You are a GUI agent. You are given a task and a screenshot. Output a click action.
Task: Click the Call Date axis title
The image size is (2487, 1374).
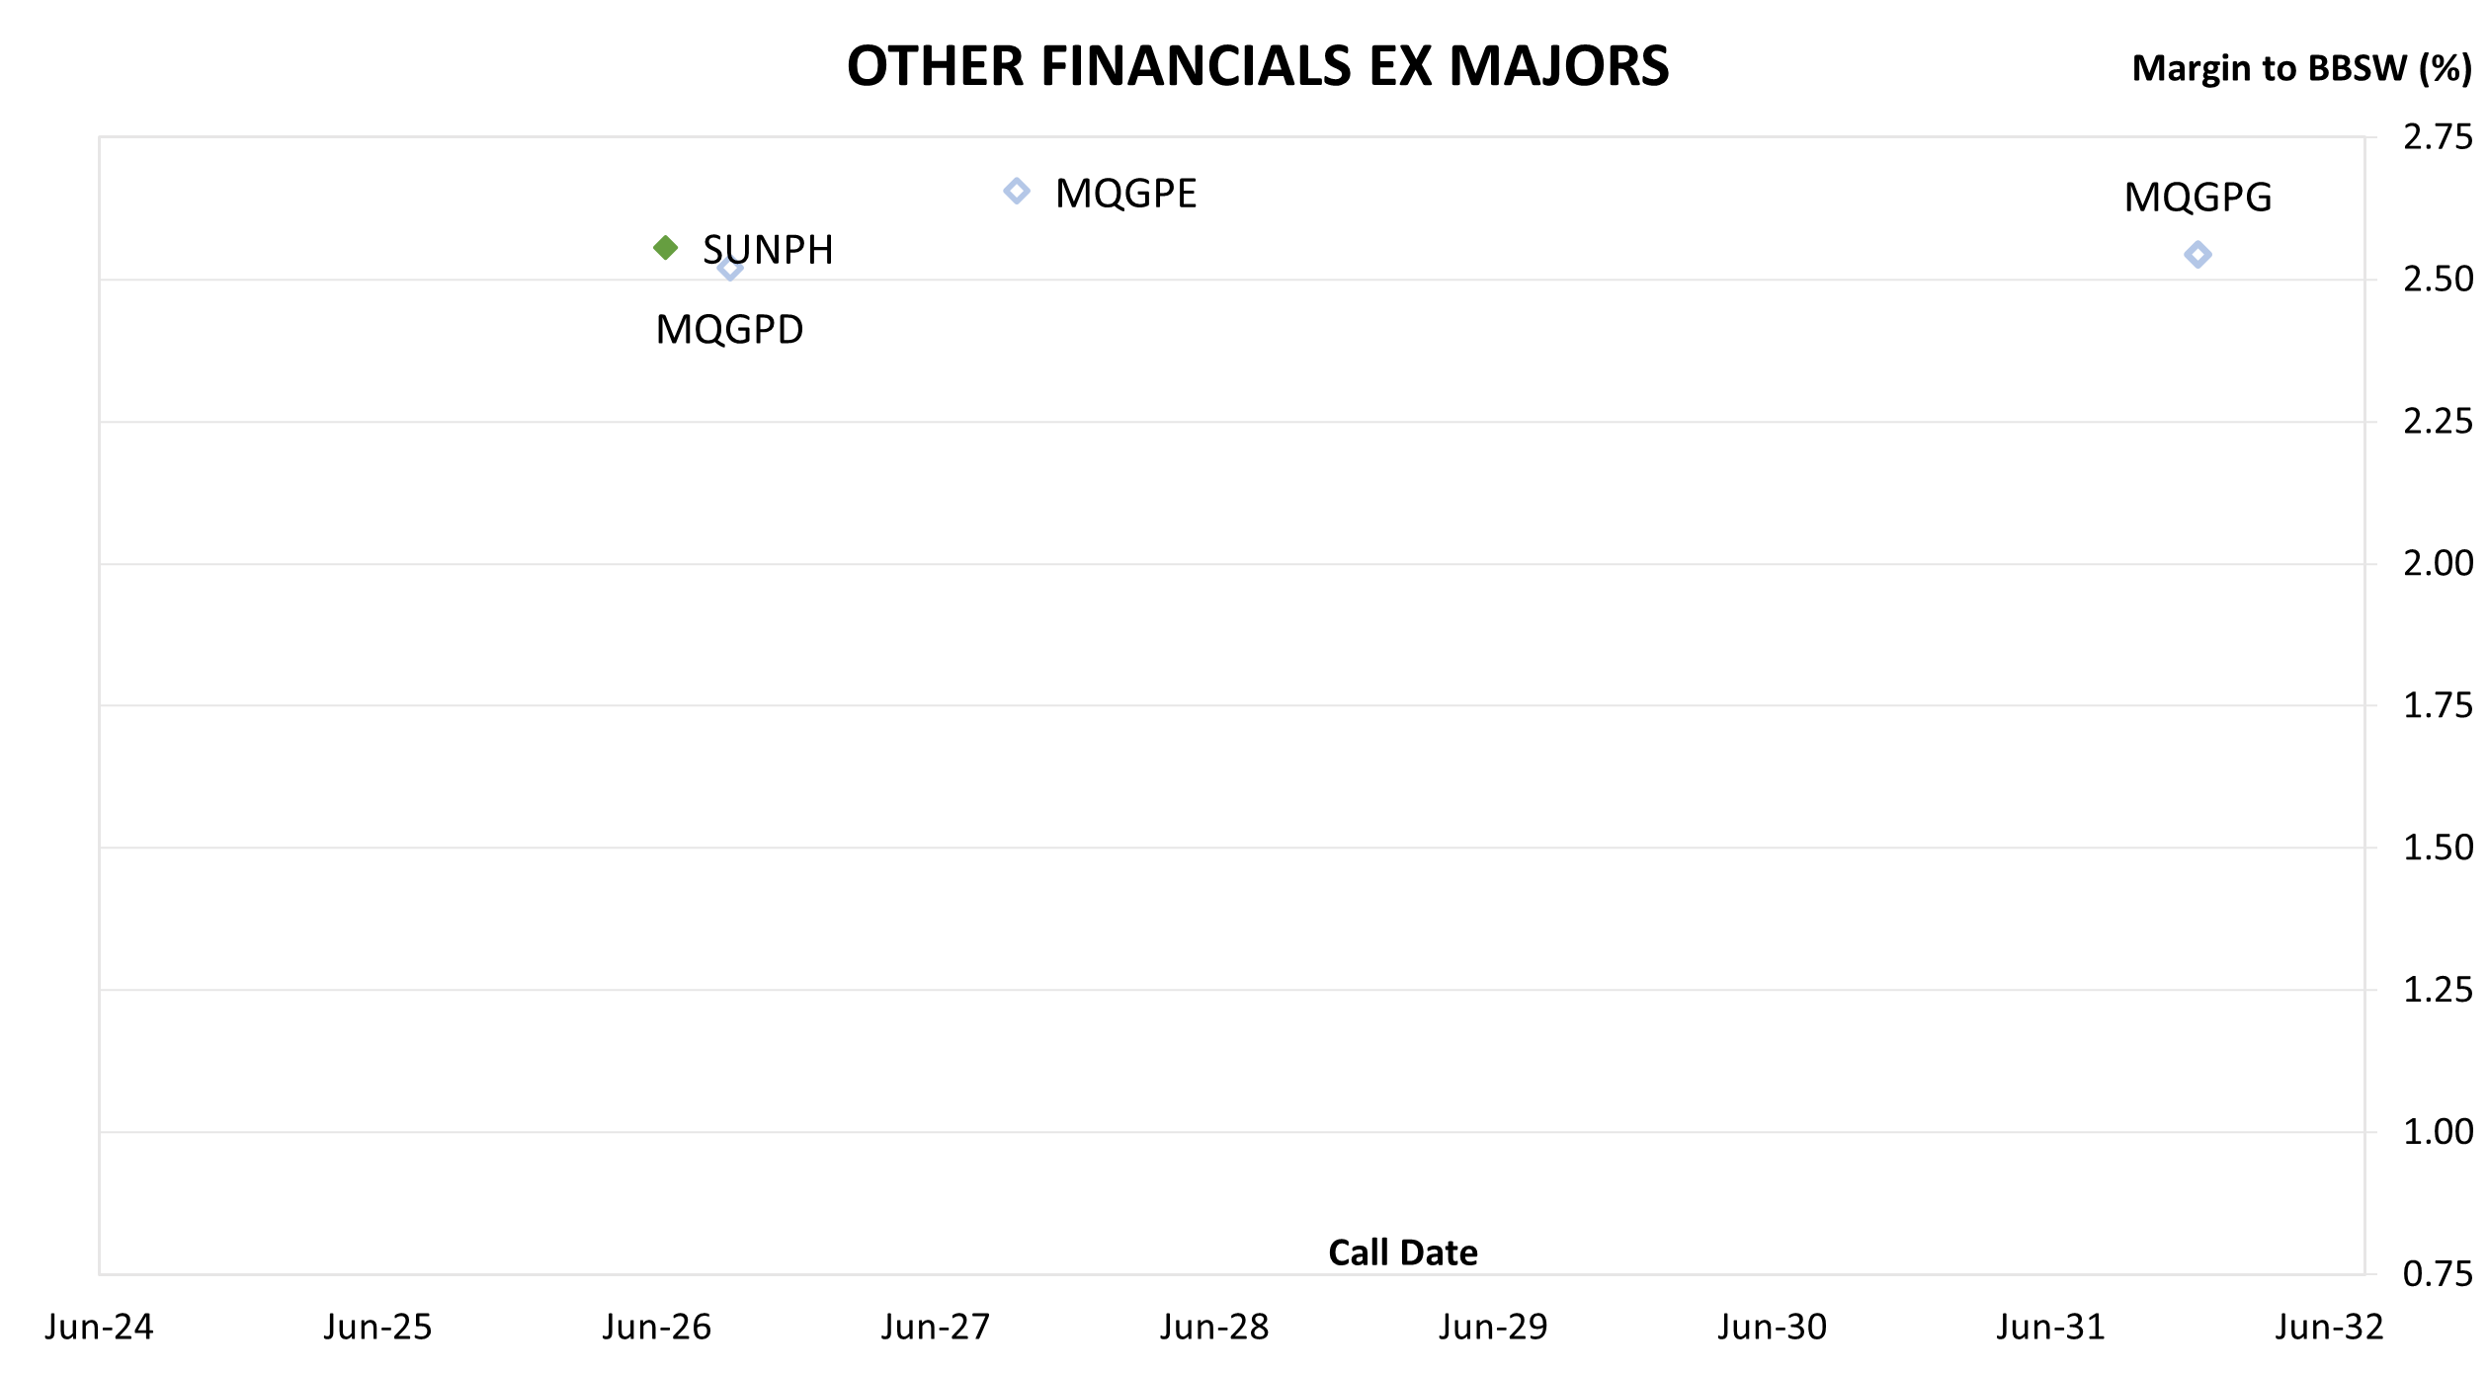[x=1403, y=1253]
